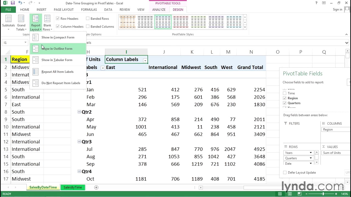Screen dimensions: 351x197
Task: Open the Name Box dropdown arrow
Action: coord(25,42)
